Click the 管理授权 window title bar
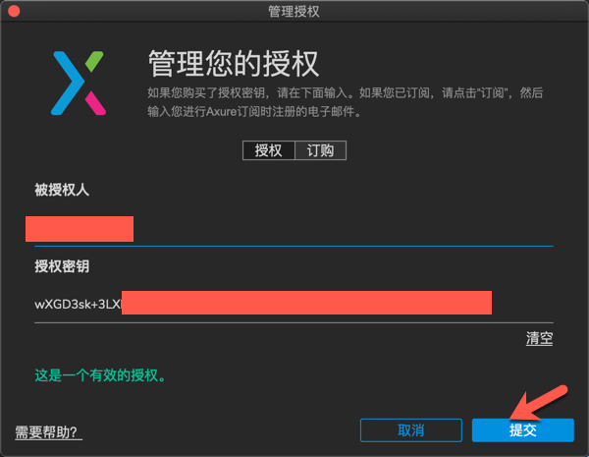This screenshot has height=457, width=589. click(x=294, y=11)
